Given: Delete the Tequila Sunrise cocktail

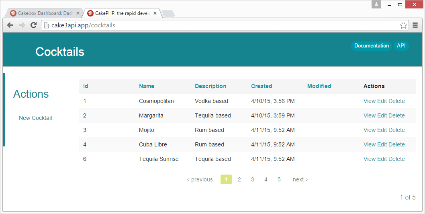Looking at the screenshot, I should 396,159.
